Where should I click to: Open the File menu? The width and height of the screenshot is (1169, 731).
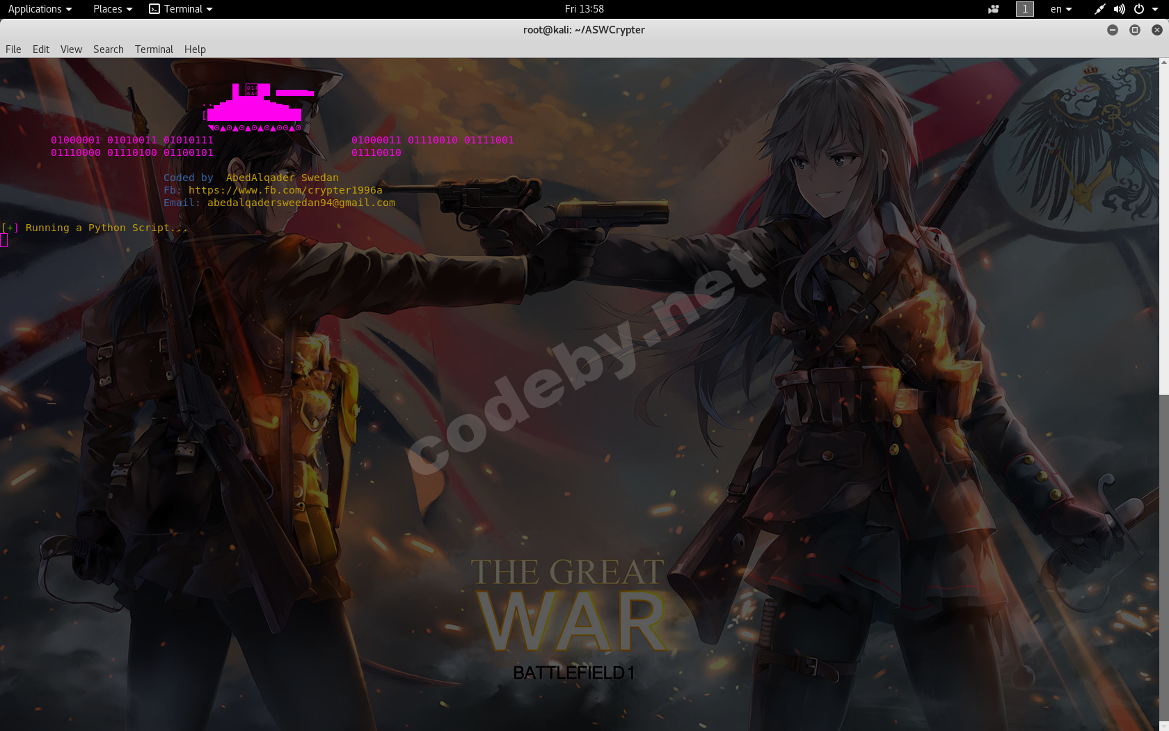[x=13, y=49]
